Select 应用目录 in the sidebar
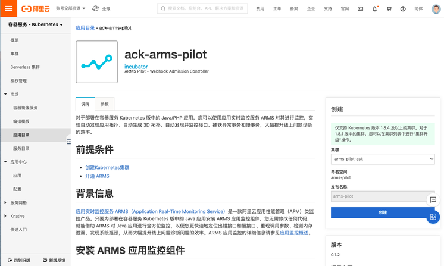 pos(21,135)
